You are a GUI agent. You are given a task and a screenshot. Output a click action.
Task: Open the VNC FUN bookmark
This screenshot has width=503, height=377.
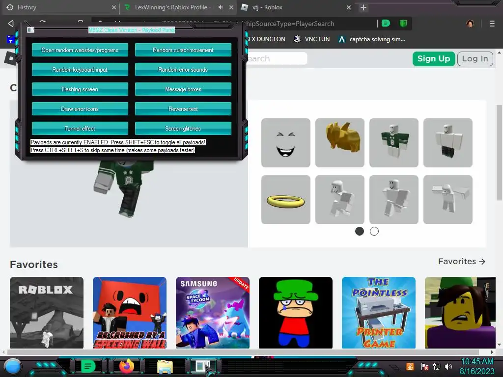click(311, 39)
